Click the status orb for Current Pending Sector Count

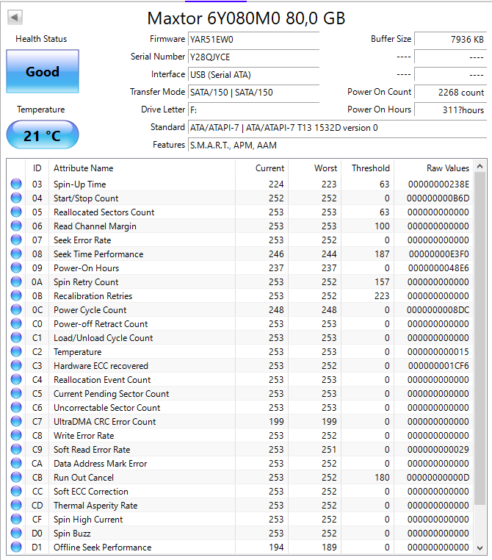[x=16, y=394]
